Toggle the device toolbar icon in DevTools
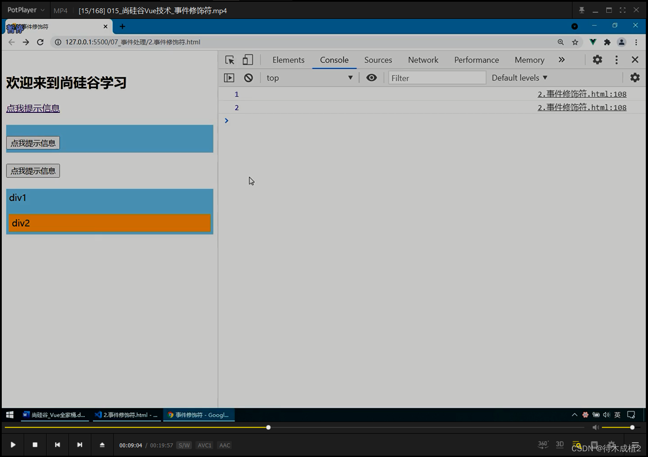Screen dimensions: 648x457 click(248, 60)
